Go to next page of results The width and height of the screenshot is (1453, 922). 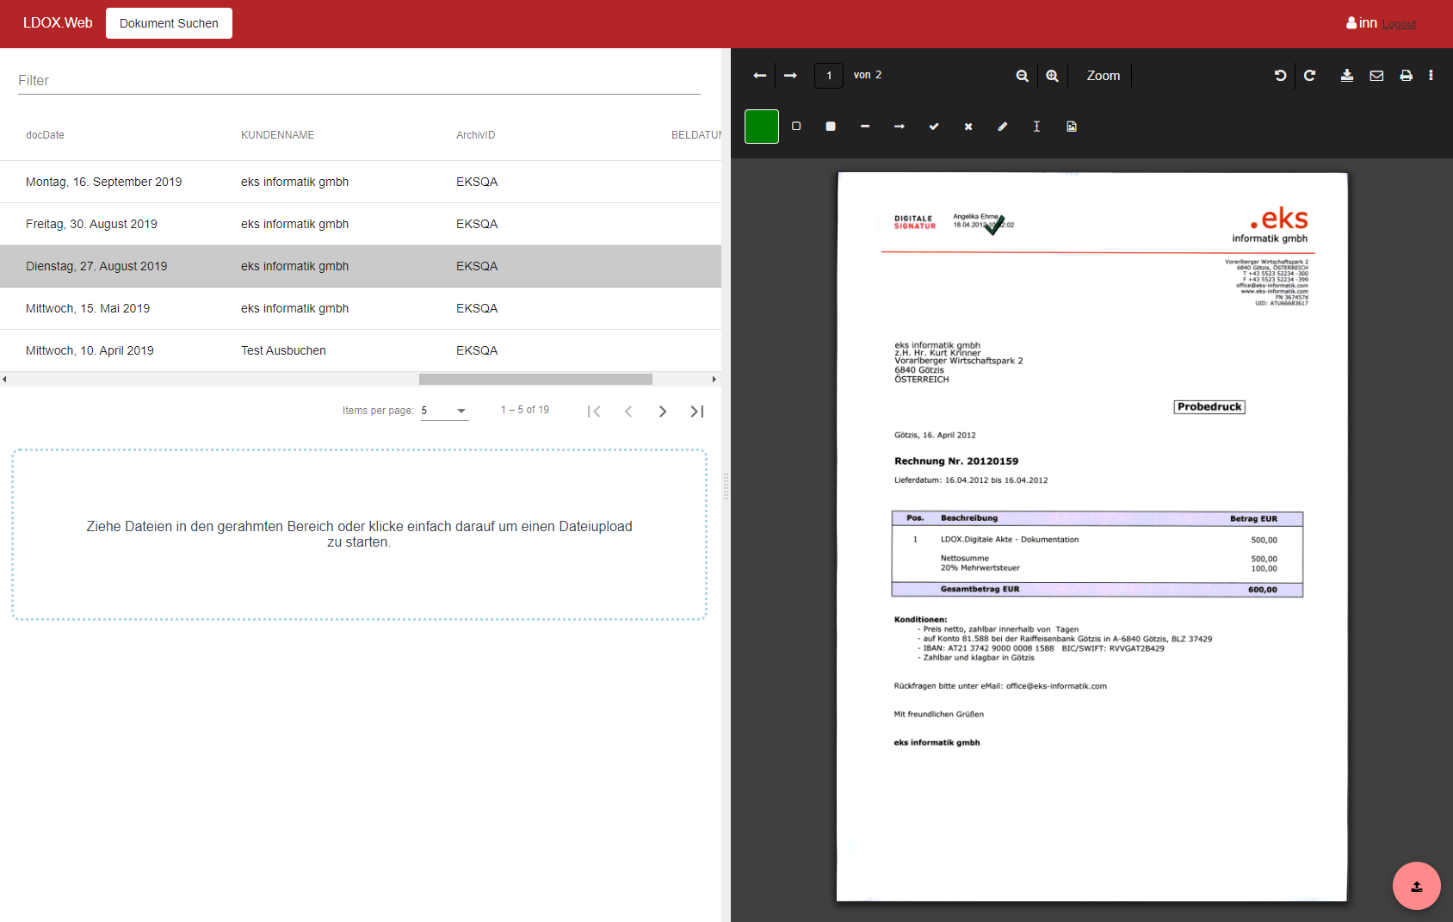663,411
